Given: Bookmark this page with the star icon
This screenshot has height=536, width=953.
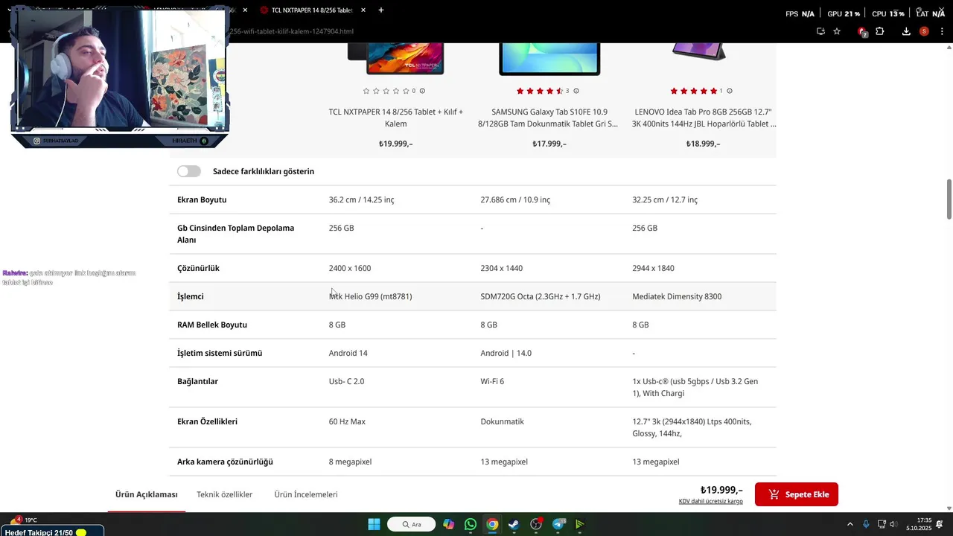Looking at the screenshot, I should tap(837, 31).
